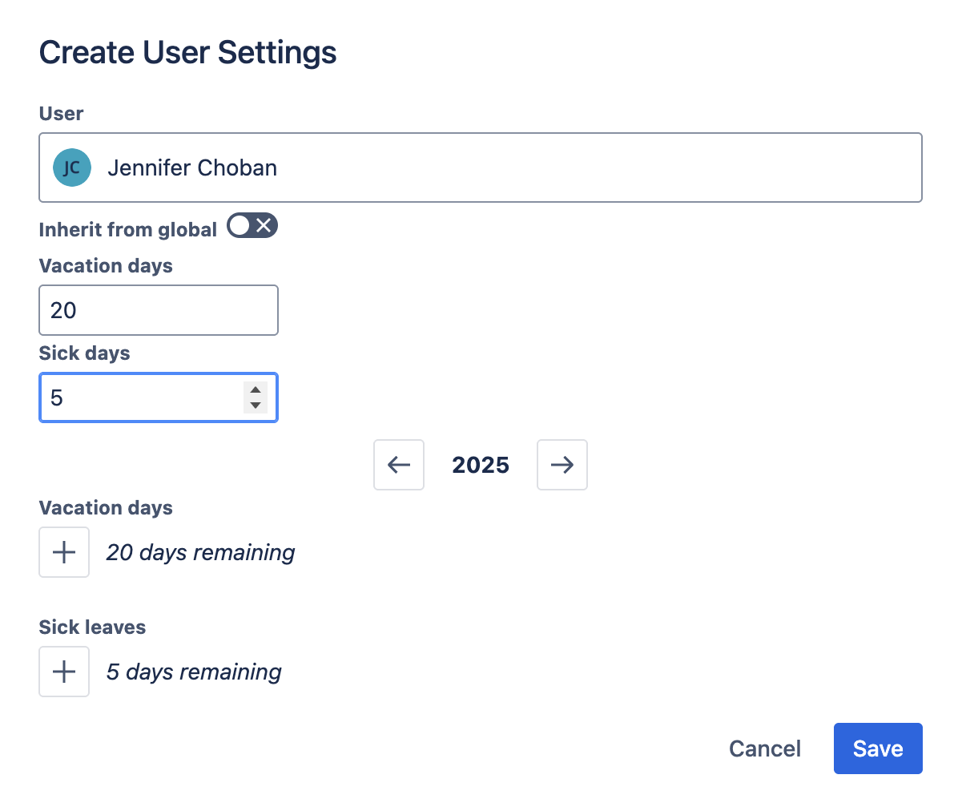Click the 5 days remaining text
954x807 pixels.
(193, 672)
